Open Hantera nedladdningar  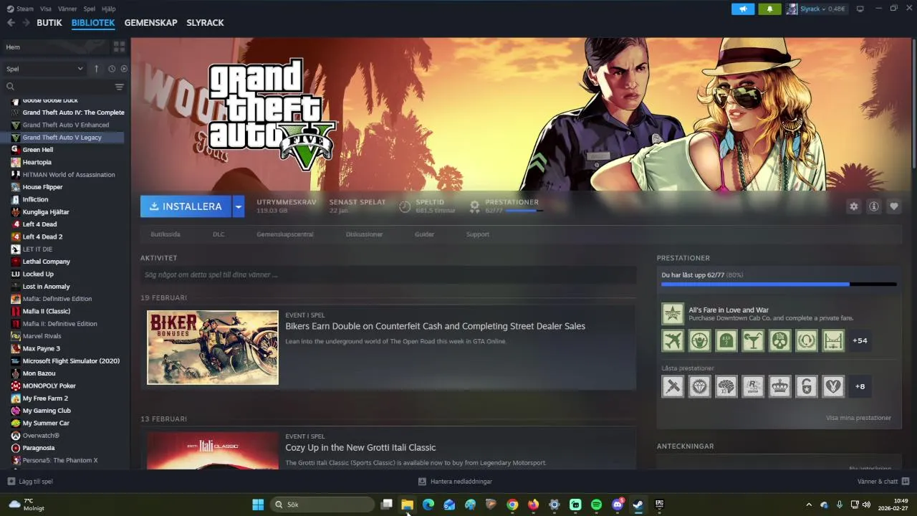click(456, 482)
